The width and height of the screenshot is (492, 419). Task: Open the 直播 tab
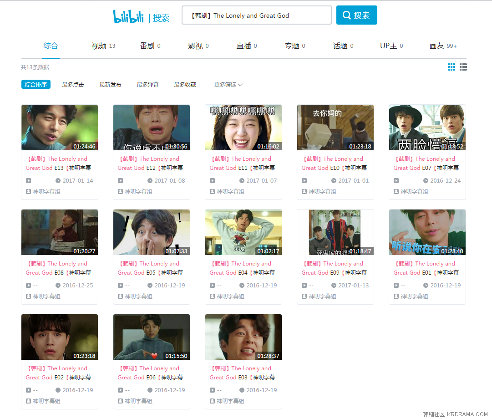tap(247, 46)
